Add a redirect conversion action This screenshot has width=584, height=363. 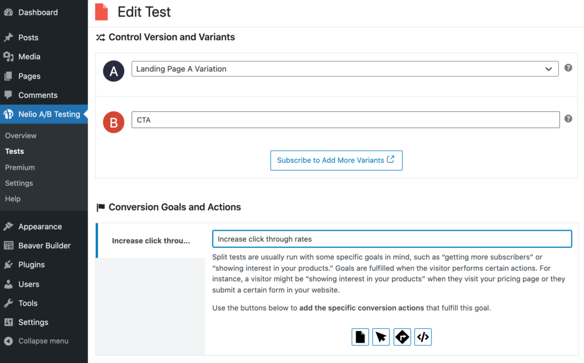402,337
